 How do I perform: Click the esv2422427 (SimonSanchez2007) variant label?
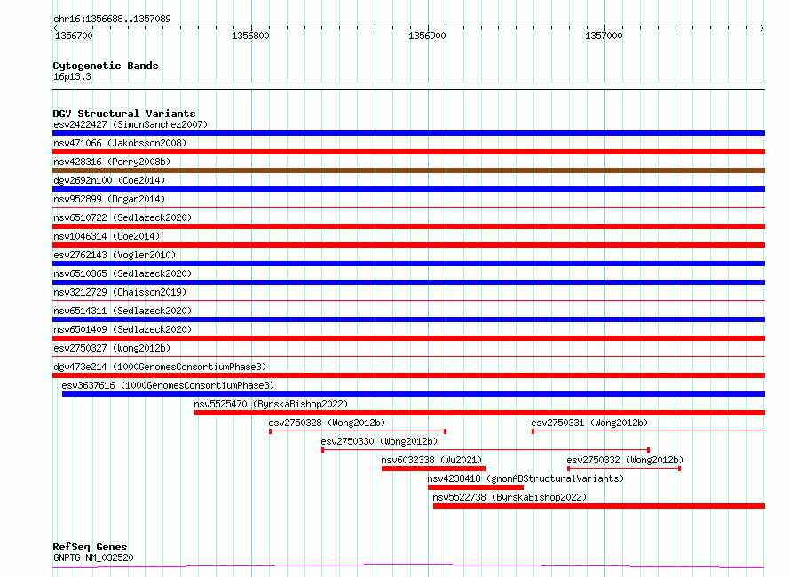pyautogui.click(x=130, y=124)
